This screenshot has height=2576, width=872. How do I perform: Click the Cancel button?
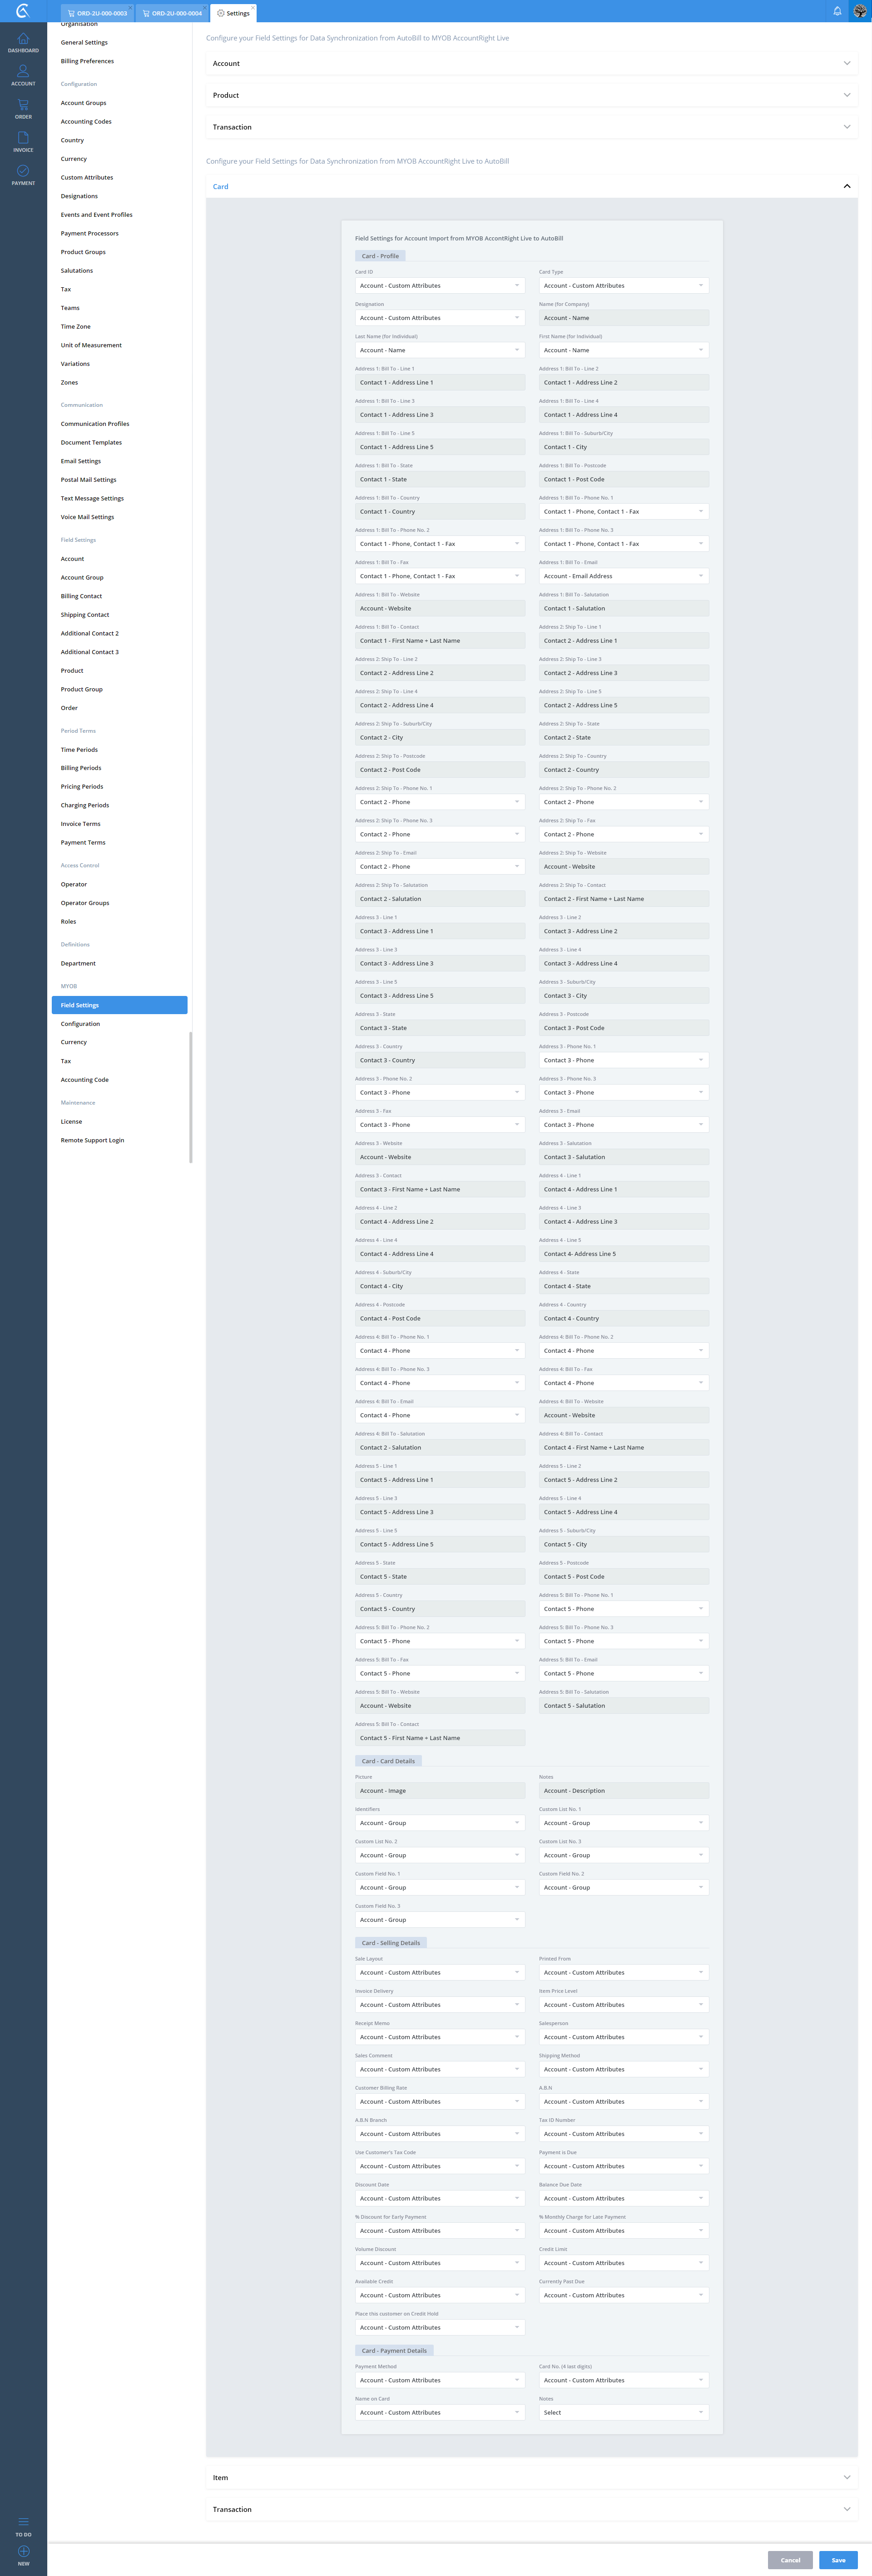tap(790, 2560)
